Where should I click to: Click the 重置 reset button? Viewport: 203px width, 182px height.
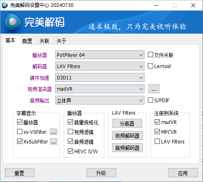coord(19,173)
